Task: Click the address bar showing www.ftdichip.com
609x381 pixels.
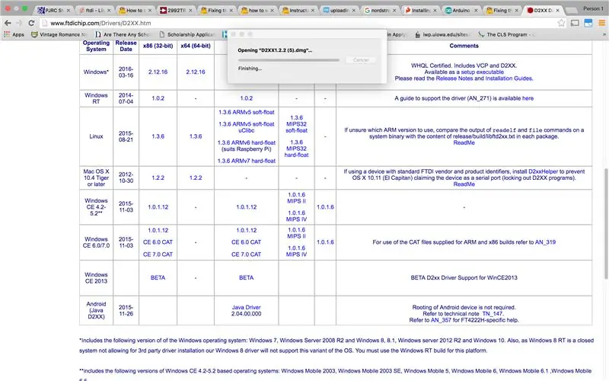Action: (299, 23)
